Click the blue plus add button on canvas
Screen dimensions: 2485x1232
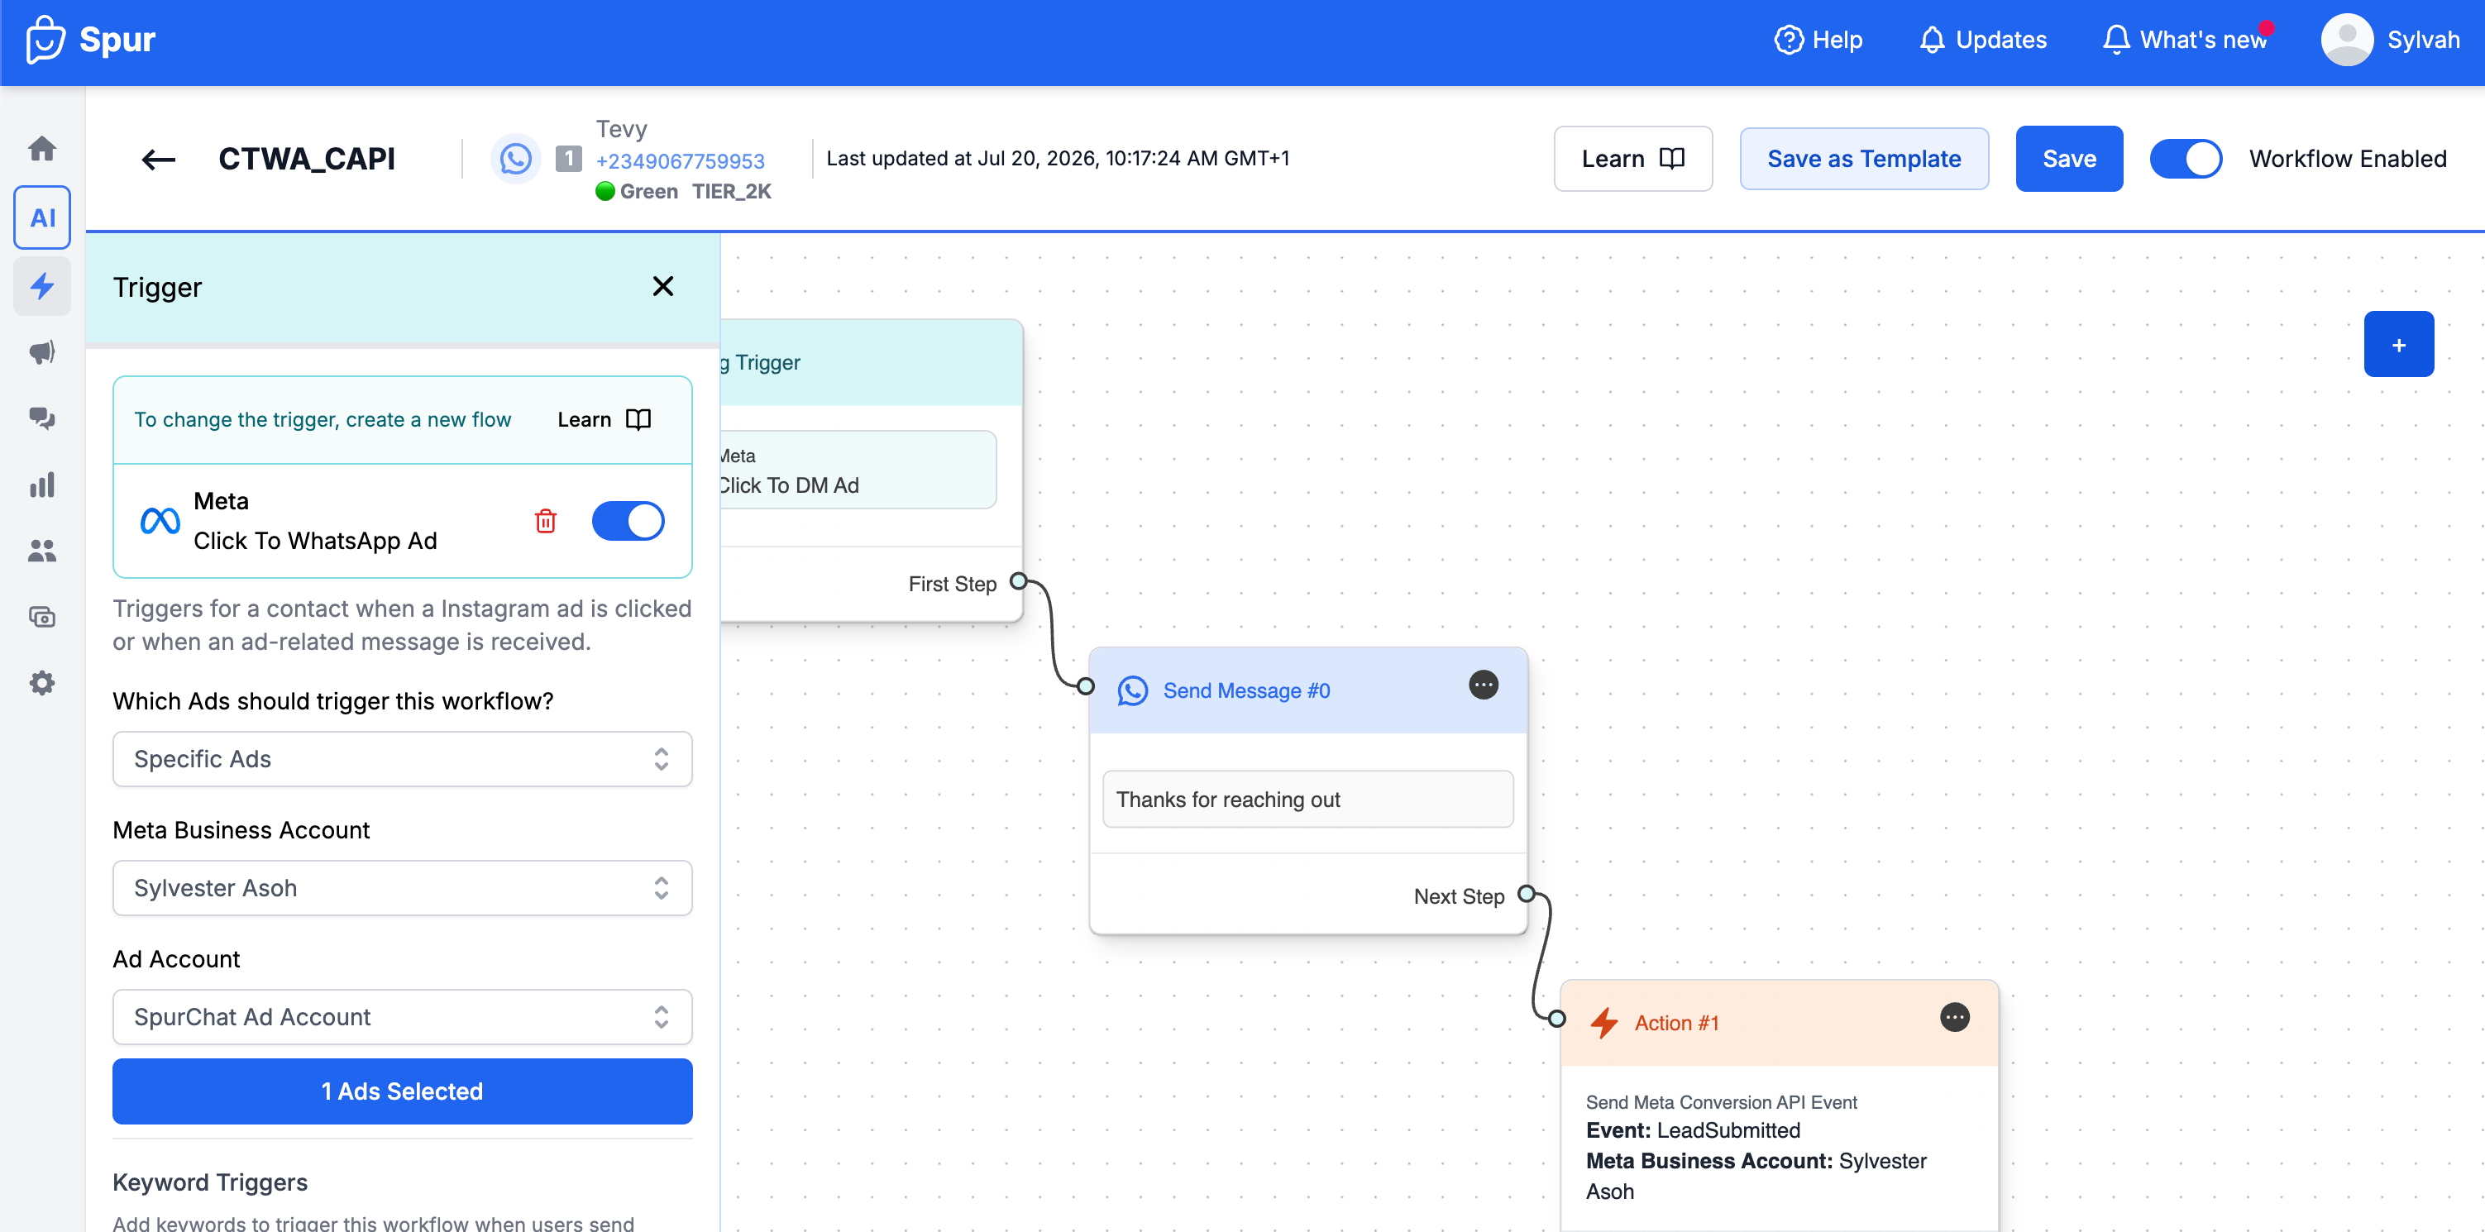2398,345
